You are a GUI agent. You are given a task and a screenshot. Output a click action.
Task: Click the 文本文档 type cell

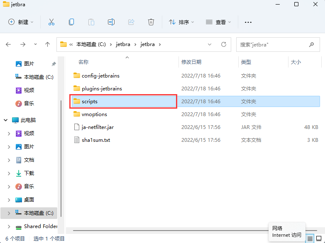[251, 140]
